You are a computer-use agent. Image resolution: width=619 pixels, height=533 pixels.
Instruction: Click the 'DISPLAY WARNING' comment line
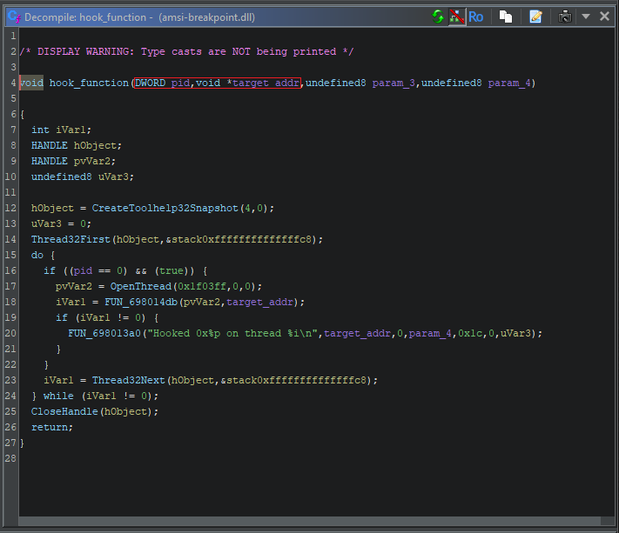pyautogui.click(x=186, y=51)
